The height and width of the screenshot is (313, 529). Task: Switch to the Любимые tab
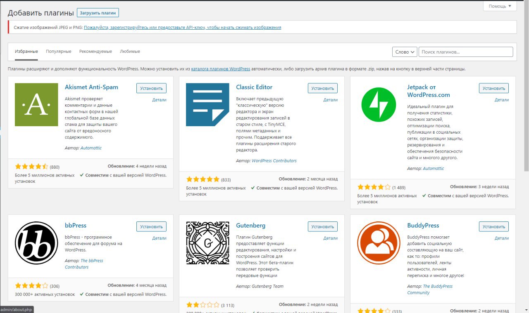click(x=130, y=52)
